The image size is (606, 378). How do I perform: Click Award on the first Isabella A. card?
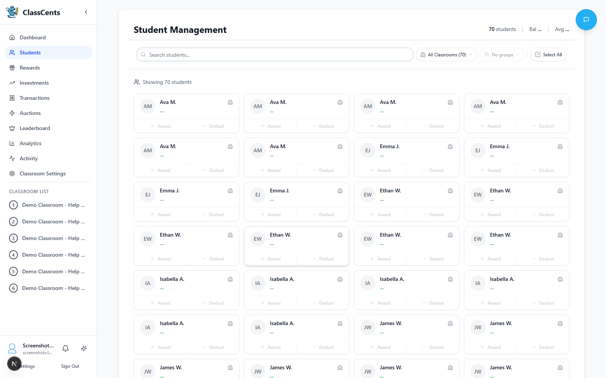pyautogui.click(x=160, y=303)
